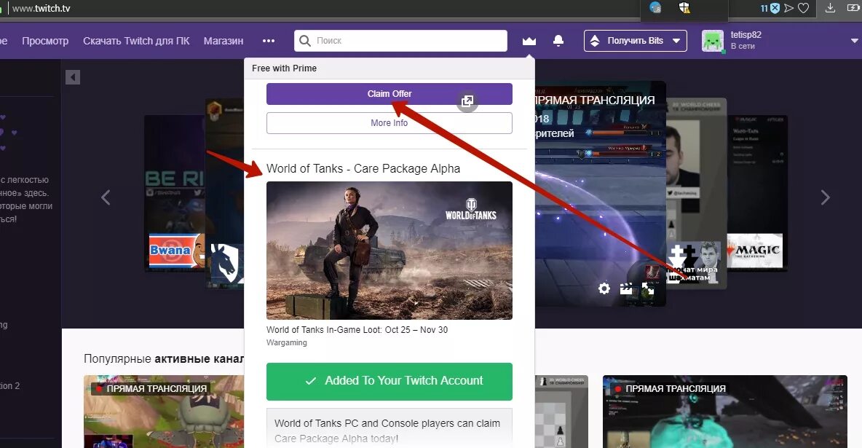Collapse the sidebar with the left arrow
Image resolution: width=862 pixels, height=448 pixels.
(x=73, y=77)
